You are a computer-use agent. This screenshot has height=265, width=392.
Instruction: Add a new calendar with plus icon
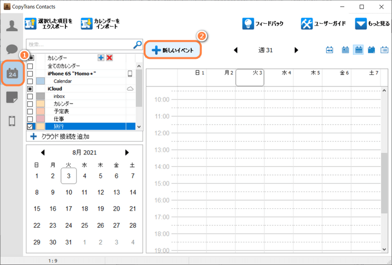(x=101, y=58)
